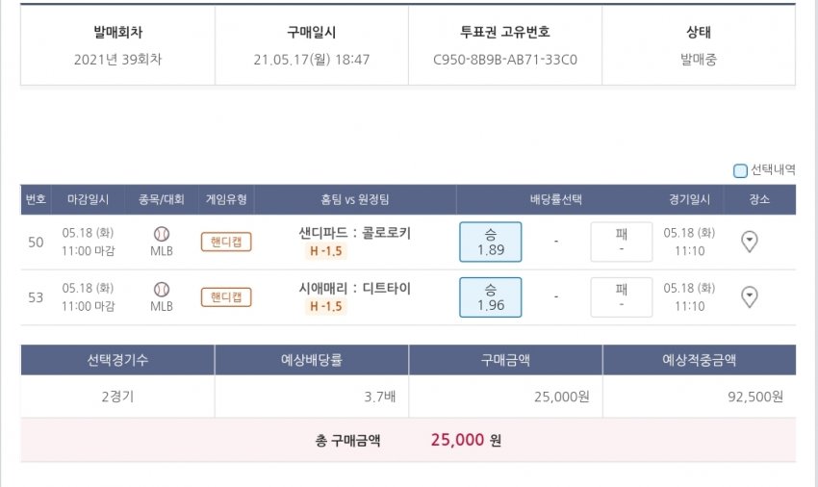The height and width of the screenshot is (487, 818).
Task: Toggle the 선택내역 checkbox
Action: click(740, 171)
